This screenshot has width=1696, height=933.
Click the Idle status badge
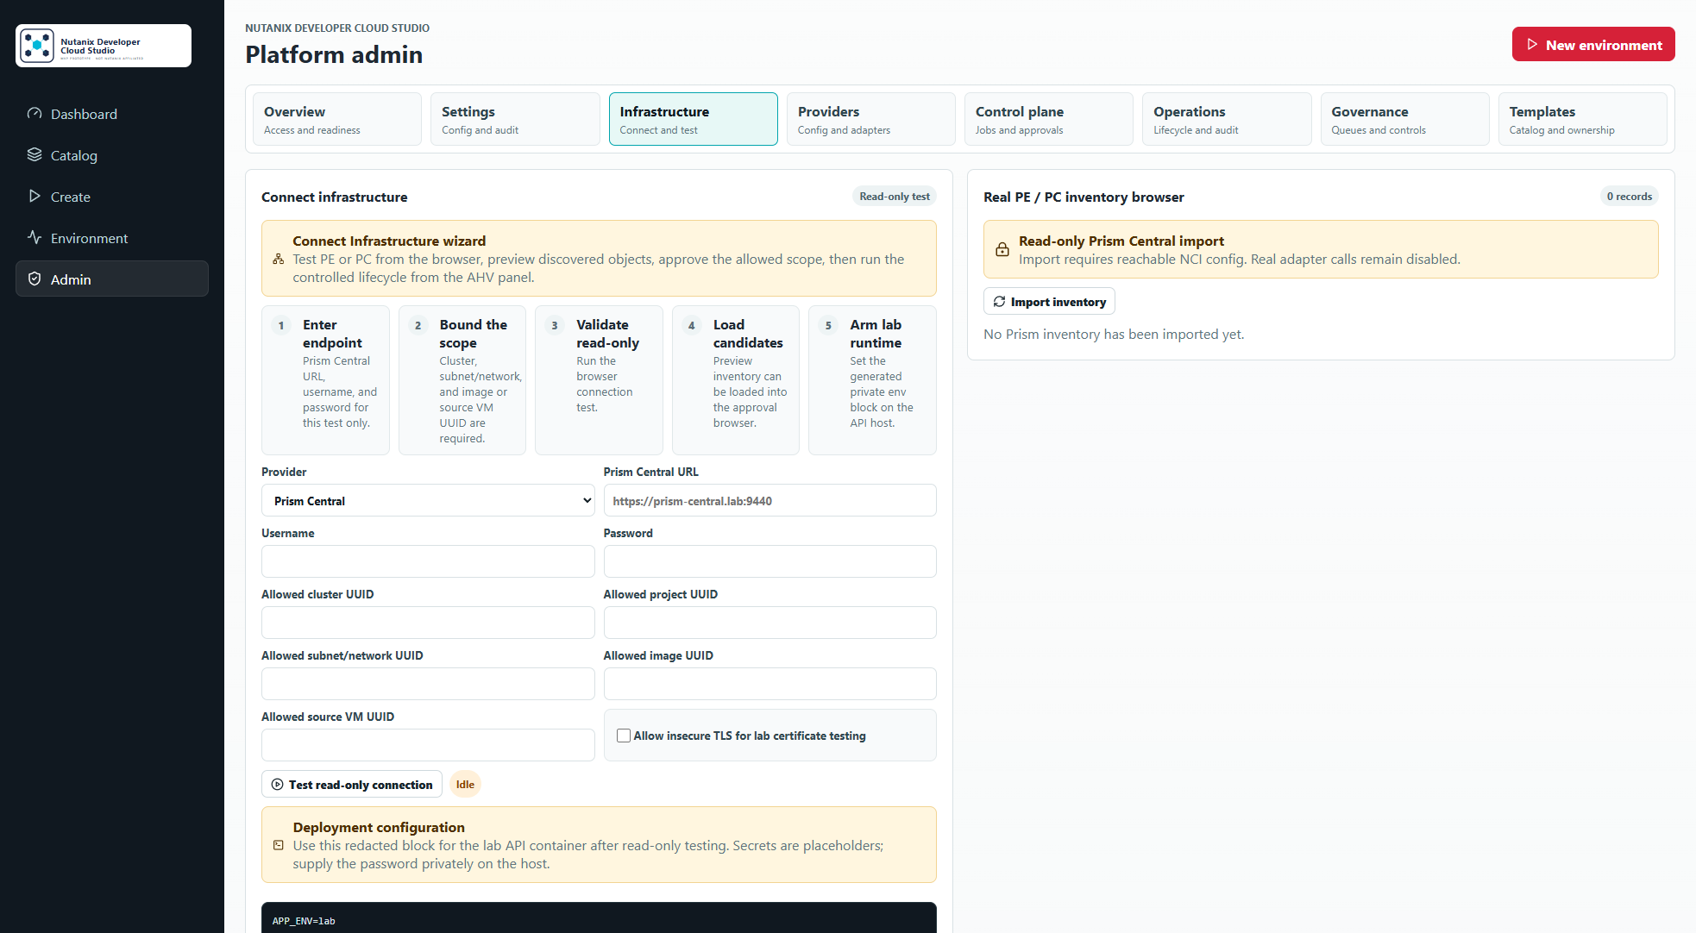[x=465, y=785]
